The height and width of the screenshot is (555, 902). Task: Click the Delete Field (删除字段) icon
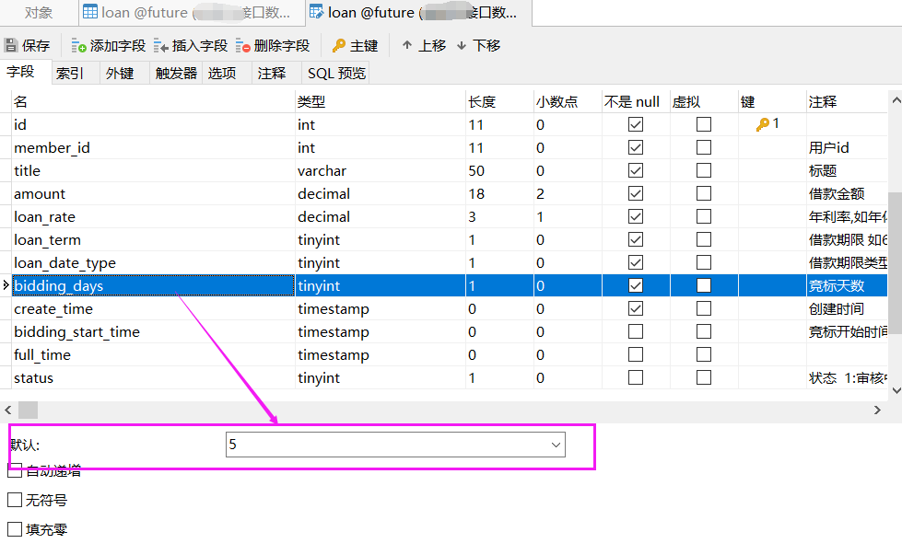pyautogui.click(x=243, y=45)
